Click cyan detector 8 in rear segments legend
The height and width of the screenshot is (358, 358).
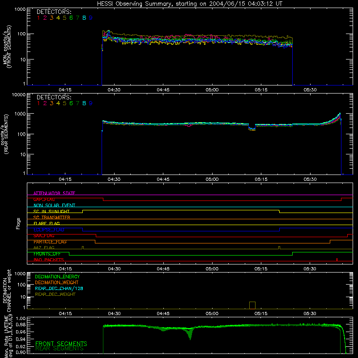point(84,103)
